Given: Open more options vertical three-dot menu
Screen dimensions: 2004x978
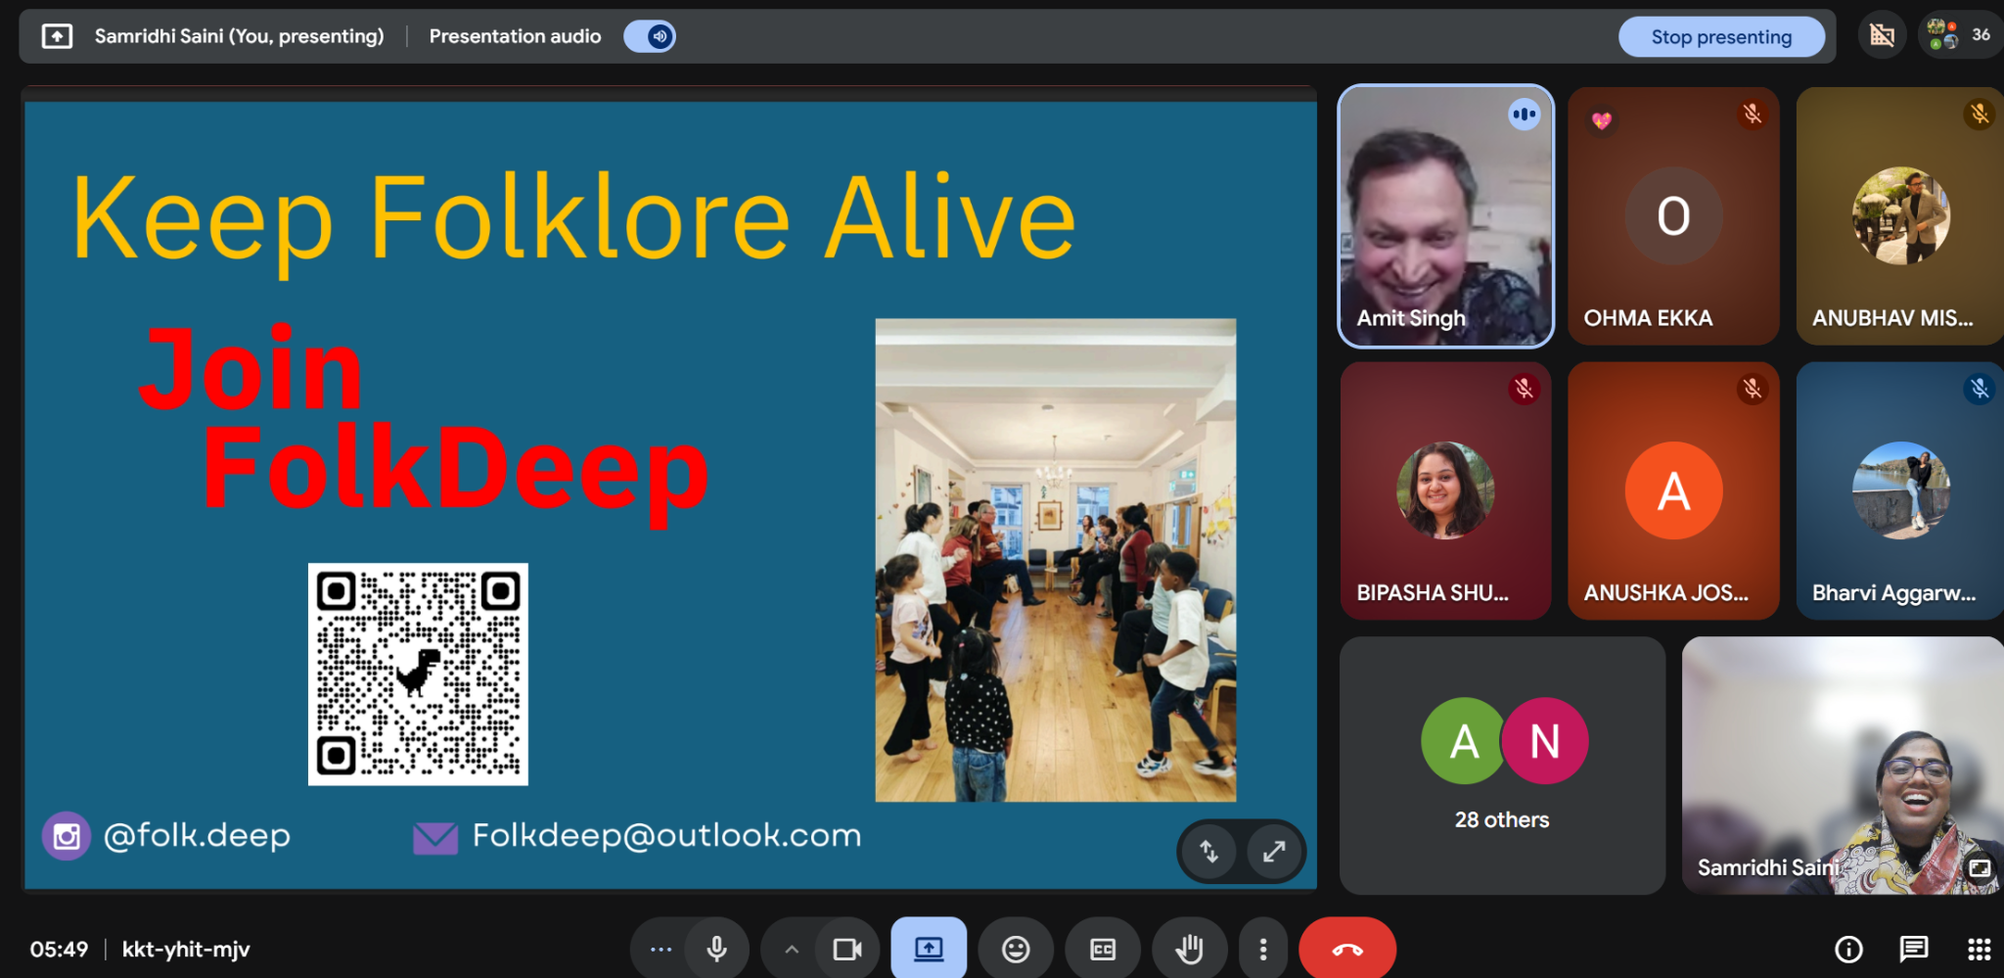Looking at the screenshot, I should tap(1263, 949).
